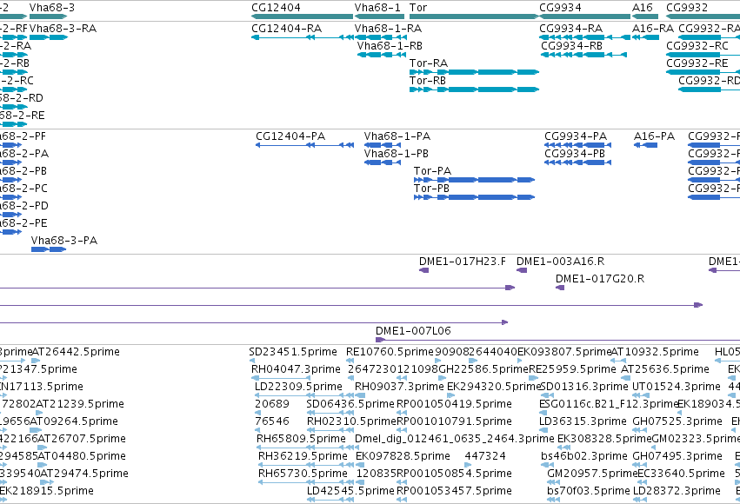Click the AT09264.5prime EST label

74,421
